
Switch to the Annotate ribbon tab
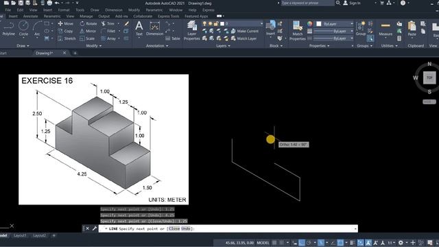point(30,16)
